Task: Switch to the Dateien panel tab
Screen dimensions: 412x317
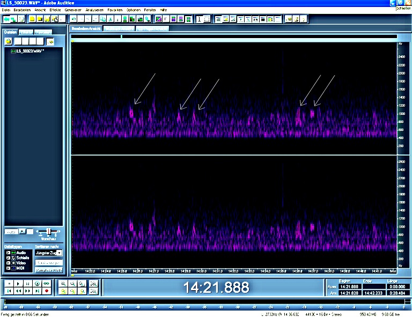Action: tap(10, 32)
